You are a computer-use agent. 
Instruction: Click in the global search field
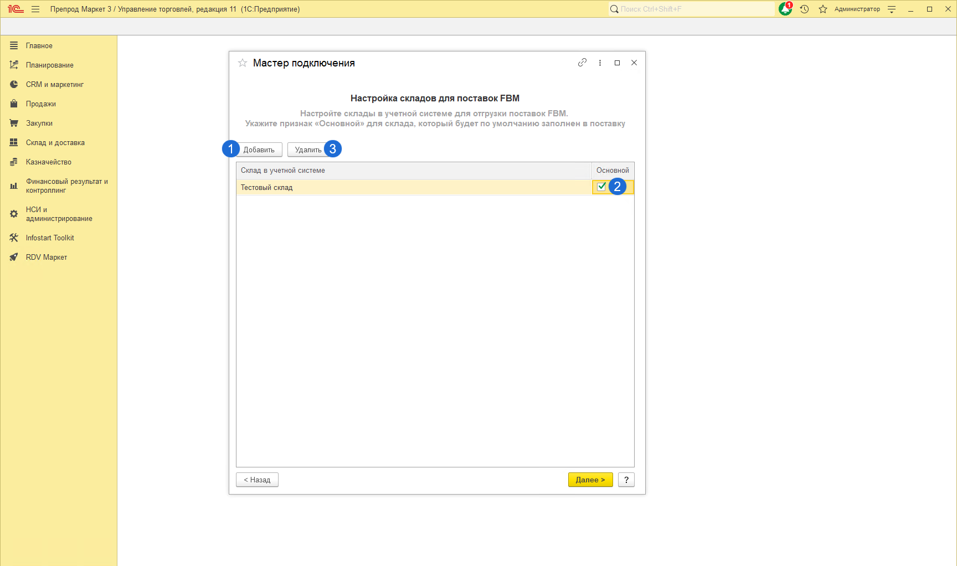coord(692,9)
